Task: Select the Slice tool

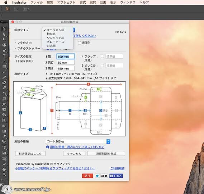Action: point(4,164)
